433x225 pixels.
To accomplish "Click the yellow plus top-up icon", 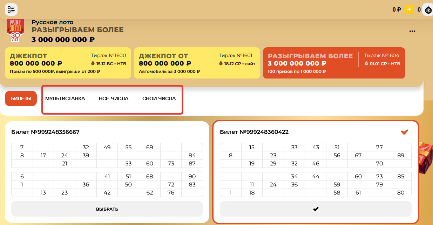I will click(409, 9).
